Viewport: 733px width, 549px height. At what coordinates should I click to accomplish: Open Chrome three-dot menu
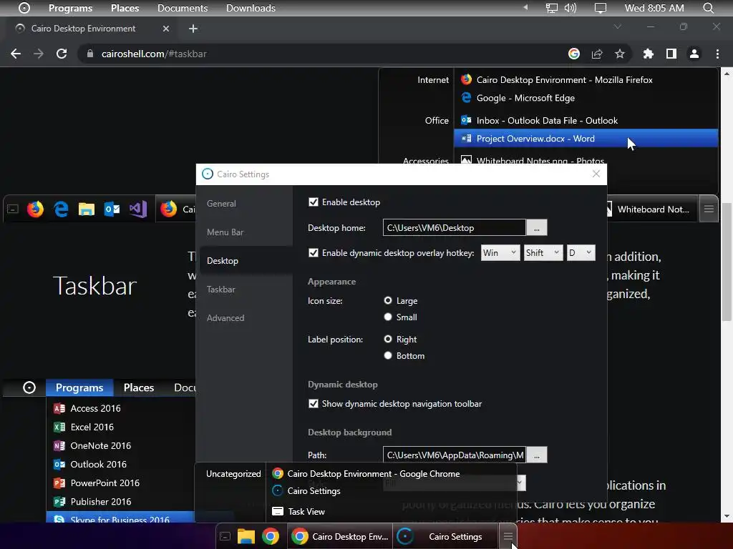click(x=717, y=54)
